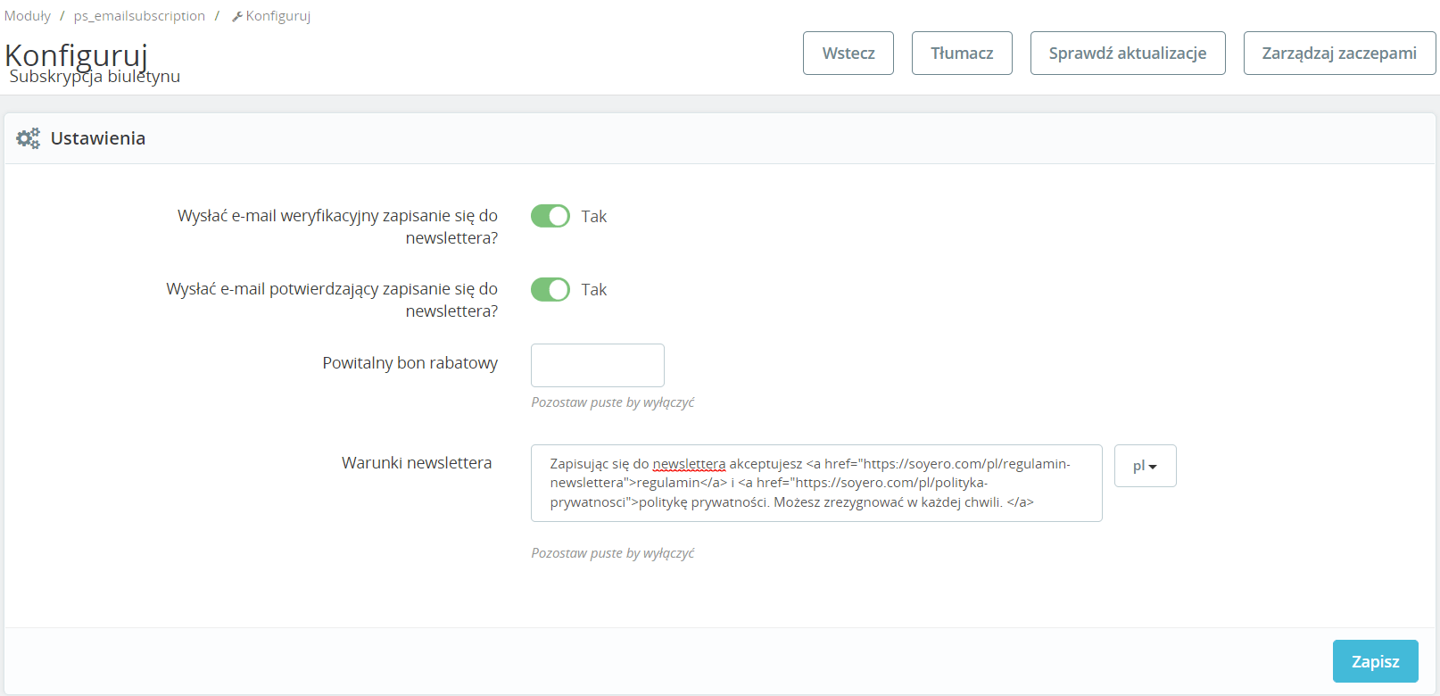Open the Moduły breadcrumb link

point(28,16)
